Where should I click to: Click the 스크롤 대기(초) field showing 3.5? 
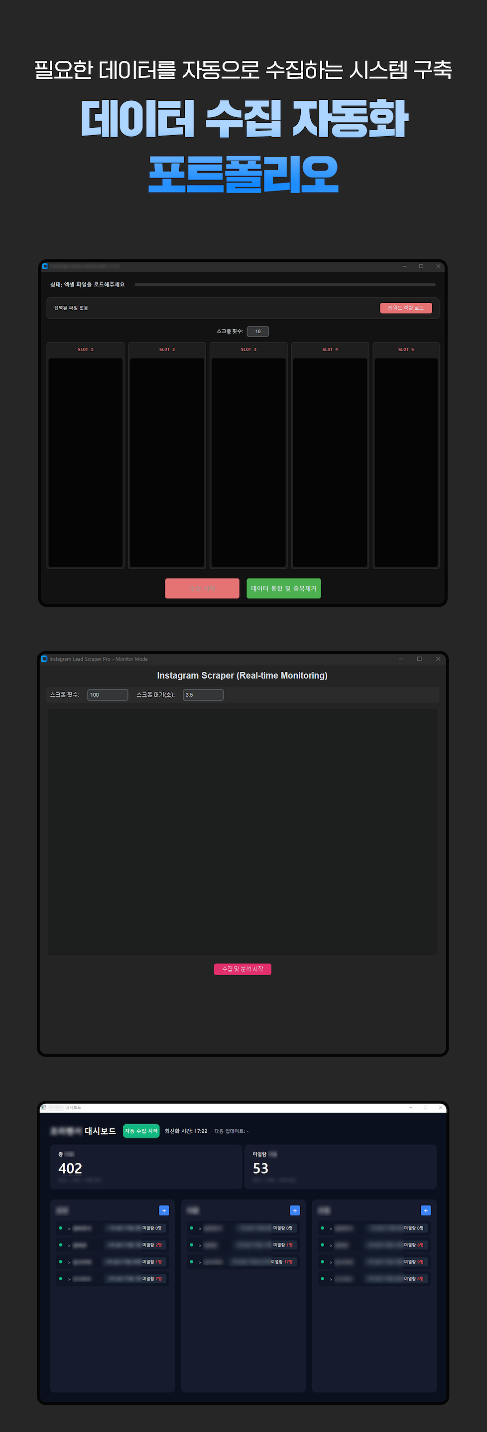[x=203, y=695]
